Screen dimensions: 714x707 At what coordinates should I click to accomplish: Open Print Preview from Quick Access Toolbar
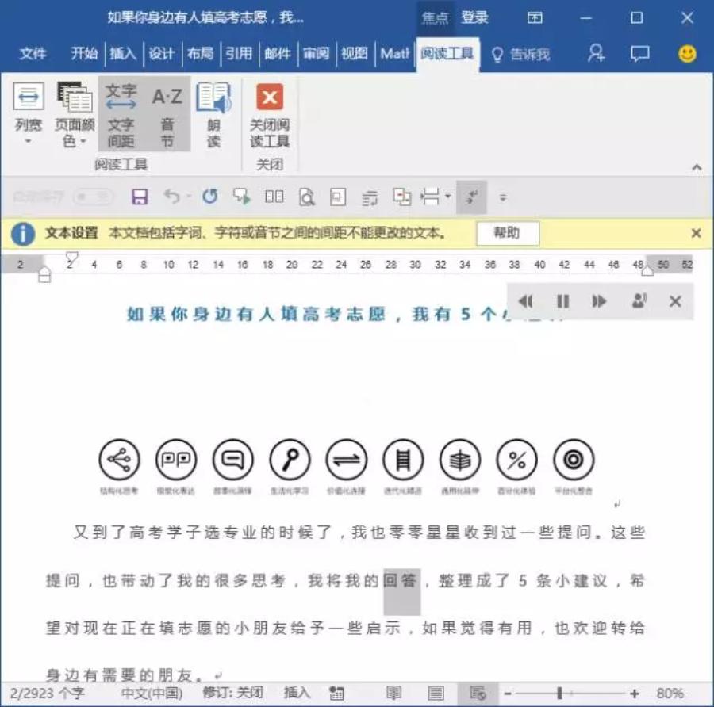[308, 197]
